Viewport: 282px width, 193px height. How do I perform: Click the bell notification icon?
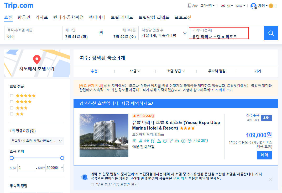pos(84,177)
